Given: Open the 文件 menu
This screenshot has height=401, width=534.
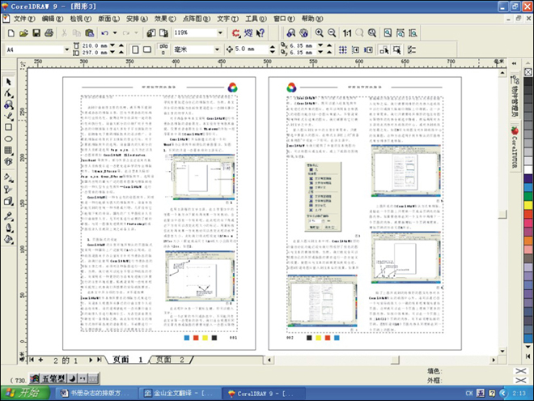Looking at the screenshot, I should (23, 17).
